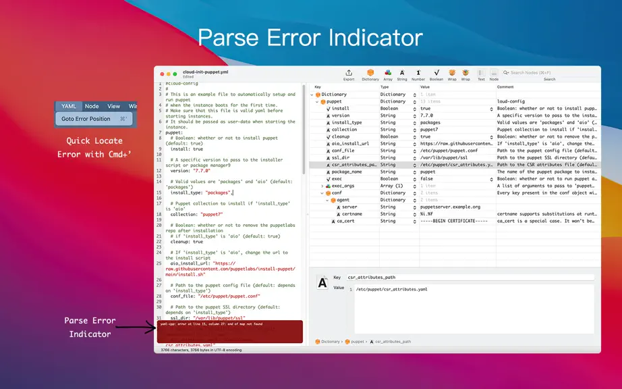Insert a Number node via toolbar
Viewport: 622px width, 389px height.
click(x=418, y=73)
